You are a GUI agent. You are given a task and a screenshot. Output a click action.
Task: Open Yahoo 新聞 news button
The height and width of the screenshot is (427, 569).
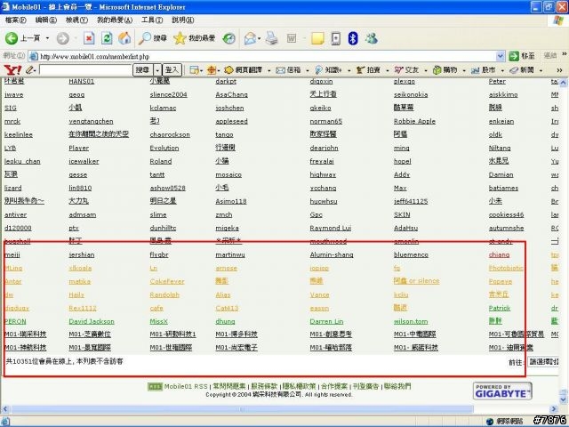tap(522, 69)
